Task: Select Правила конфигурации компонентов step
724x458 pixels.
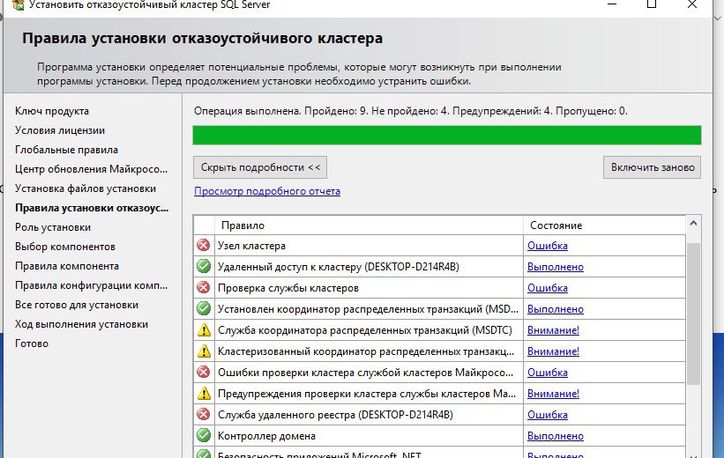Action: (91, 285)
